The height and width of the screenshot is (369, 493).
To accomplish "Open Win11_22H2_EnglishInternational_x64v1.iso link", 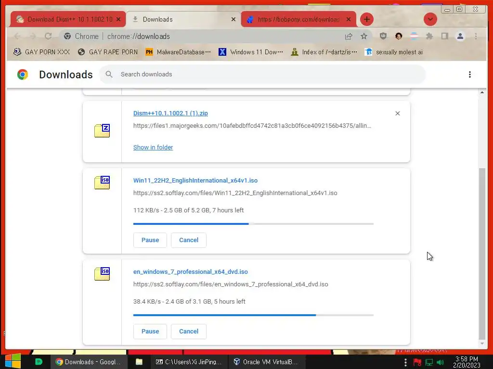I will (195, 181).
